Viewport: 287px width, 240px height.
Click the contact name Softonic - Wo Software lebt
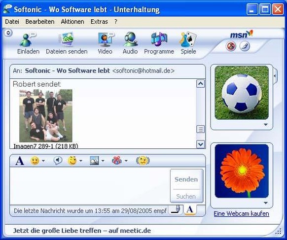coord(68,70)
